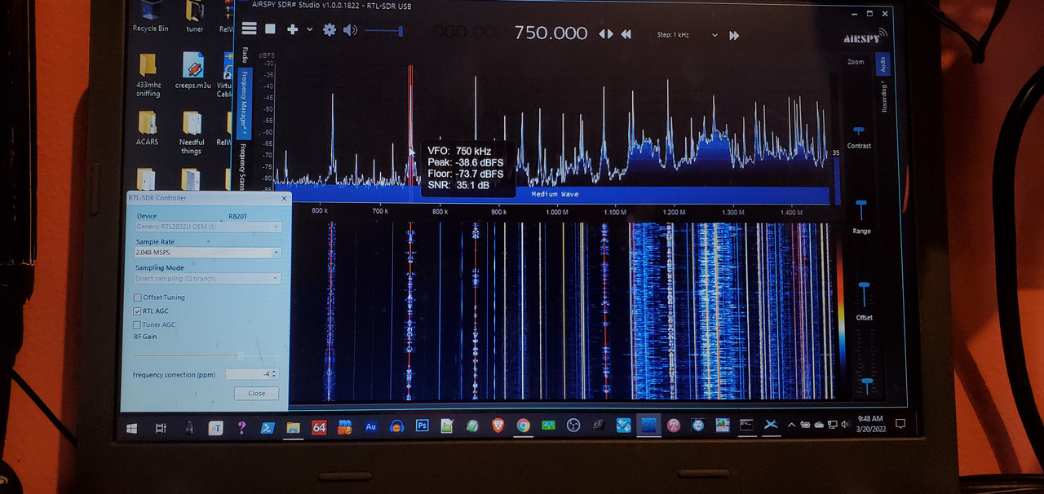This screenshot has width=1044, height=494.
Task: Click the plus new-slice icon
Action: coord(292,29)
